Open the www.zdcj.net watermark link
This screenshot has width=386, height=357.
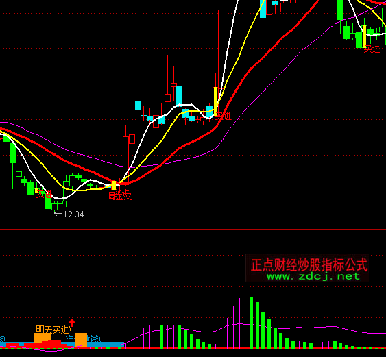(313, 276)
